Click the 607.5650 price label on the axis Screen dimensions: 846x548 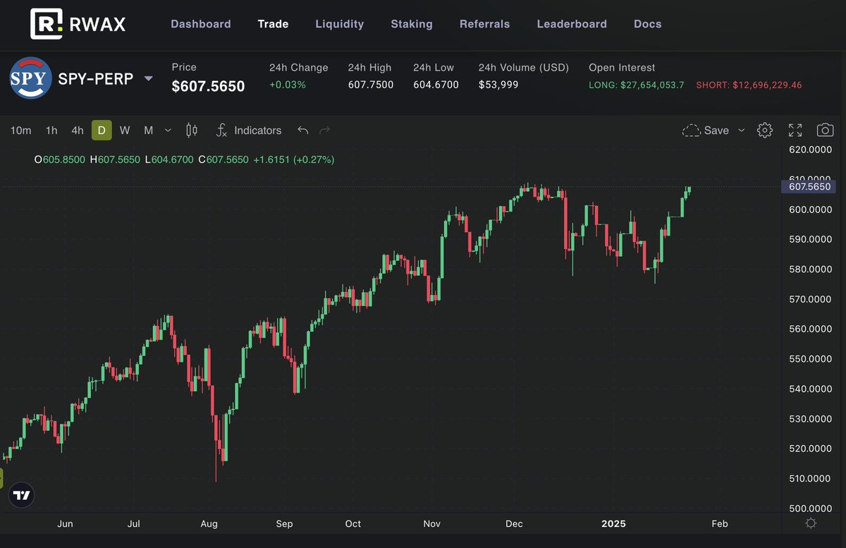[x=809, y=186]
